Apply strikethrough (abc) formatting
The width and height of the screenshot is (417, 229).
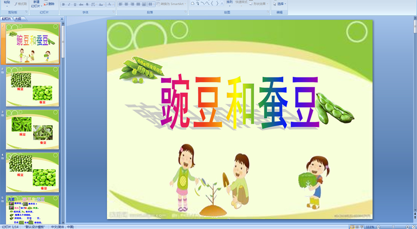[81, 4]
